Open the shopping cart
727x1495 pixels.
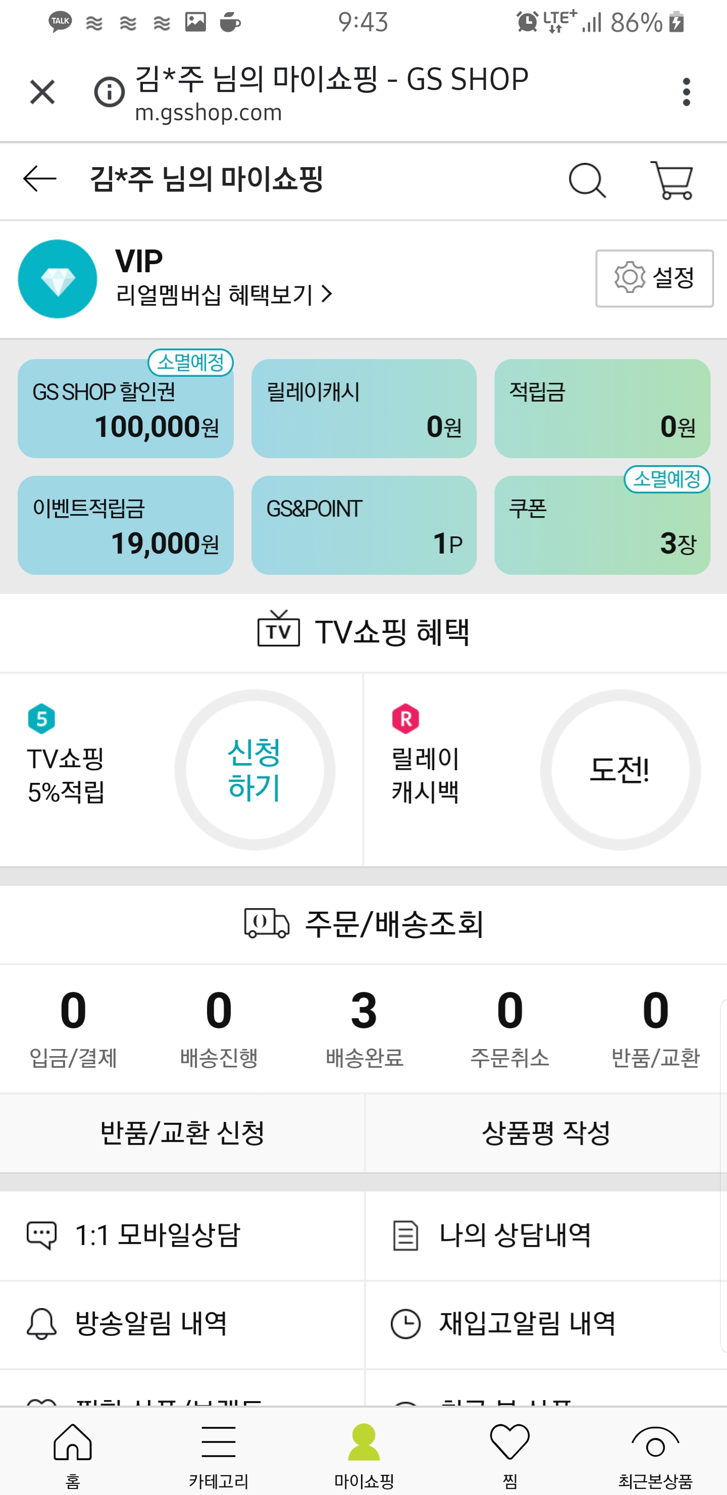[672, 180]
